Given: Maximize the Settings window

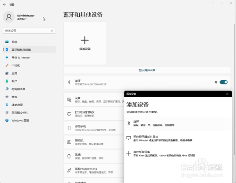Looking at the screenshot, I should [x=222, y=3].
